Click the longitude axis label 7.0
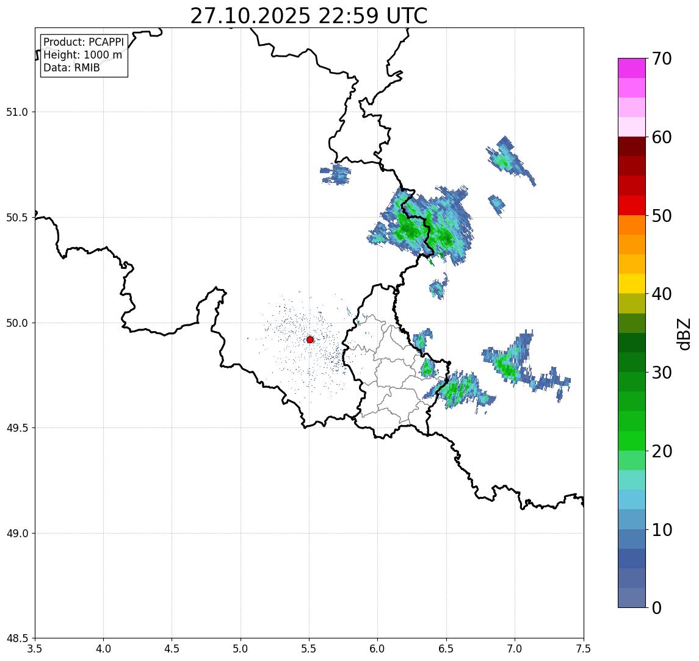This screenshot has width=699, height=661. (515, 649)
